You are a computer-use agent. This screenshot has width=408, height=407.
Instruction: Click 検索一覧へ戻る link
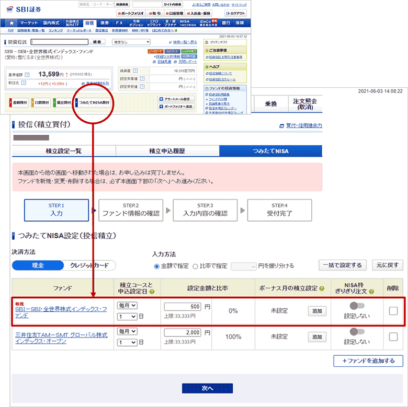coord(185,42)
